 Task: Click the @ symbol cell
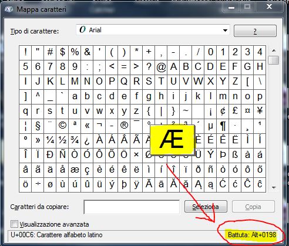[x=161, y=67]
